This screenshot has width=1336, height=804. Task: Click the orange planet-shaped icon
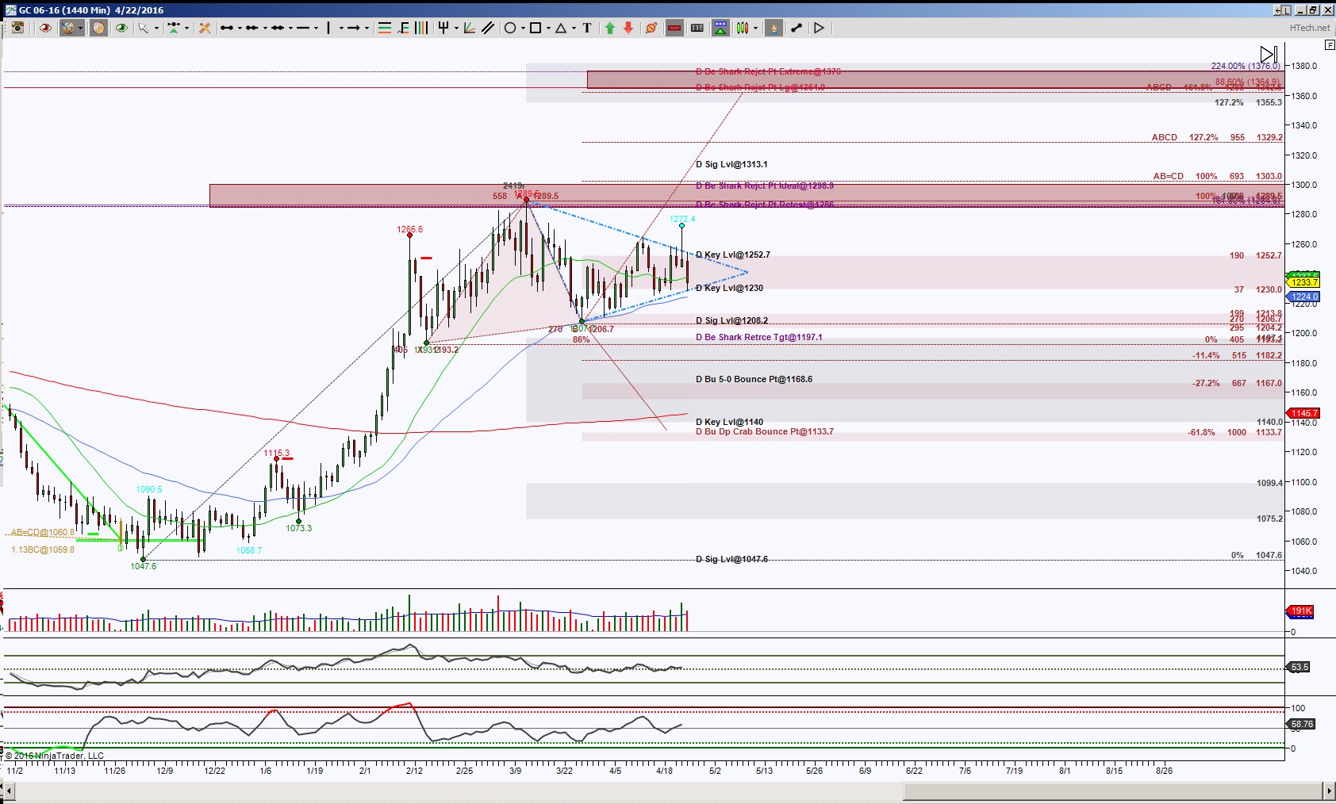pos(651,28)
